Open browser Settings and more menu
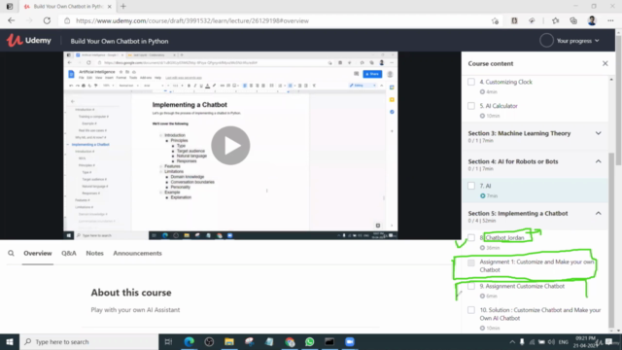The width and height of the screenshot is (622, 350). pos(610,20)
